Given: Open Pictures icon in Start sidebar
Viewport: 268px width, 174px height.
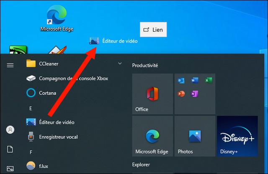Looking at the screenshot, I should (10, 169).
